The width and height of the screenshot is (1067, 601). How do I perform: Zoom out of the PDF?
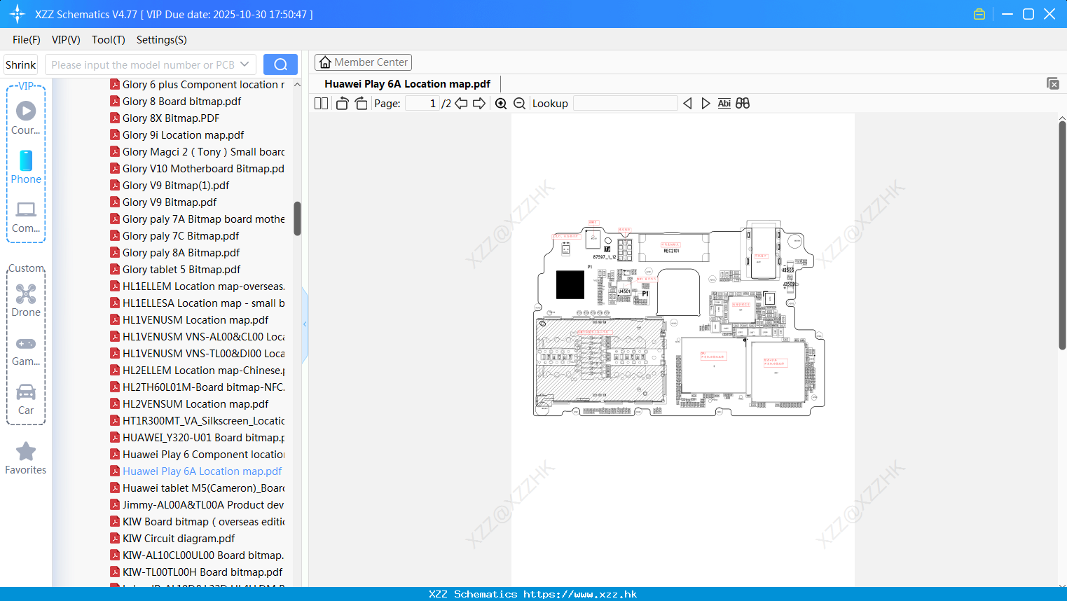(x=519, y=103)
